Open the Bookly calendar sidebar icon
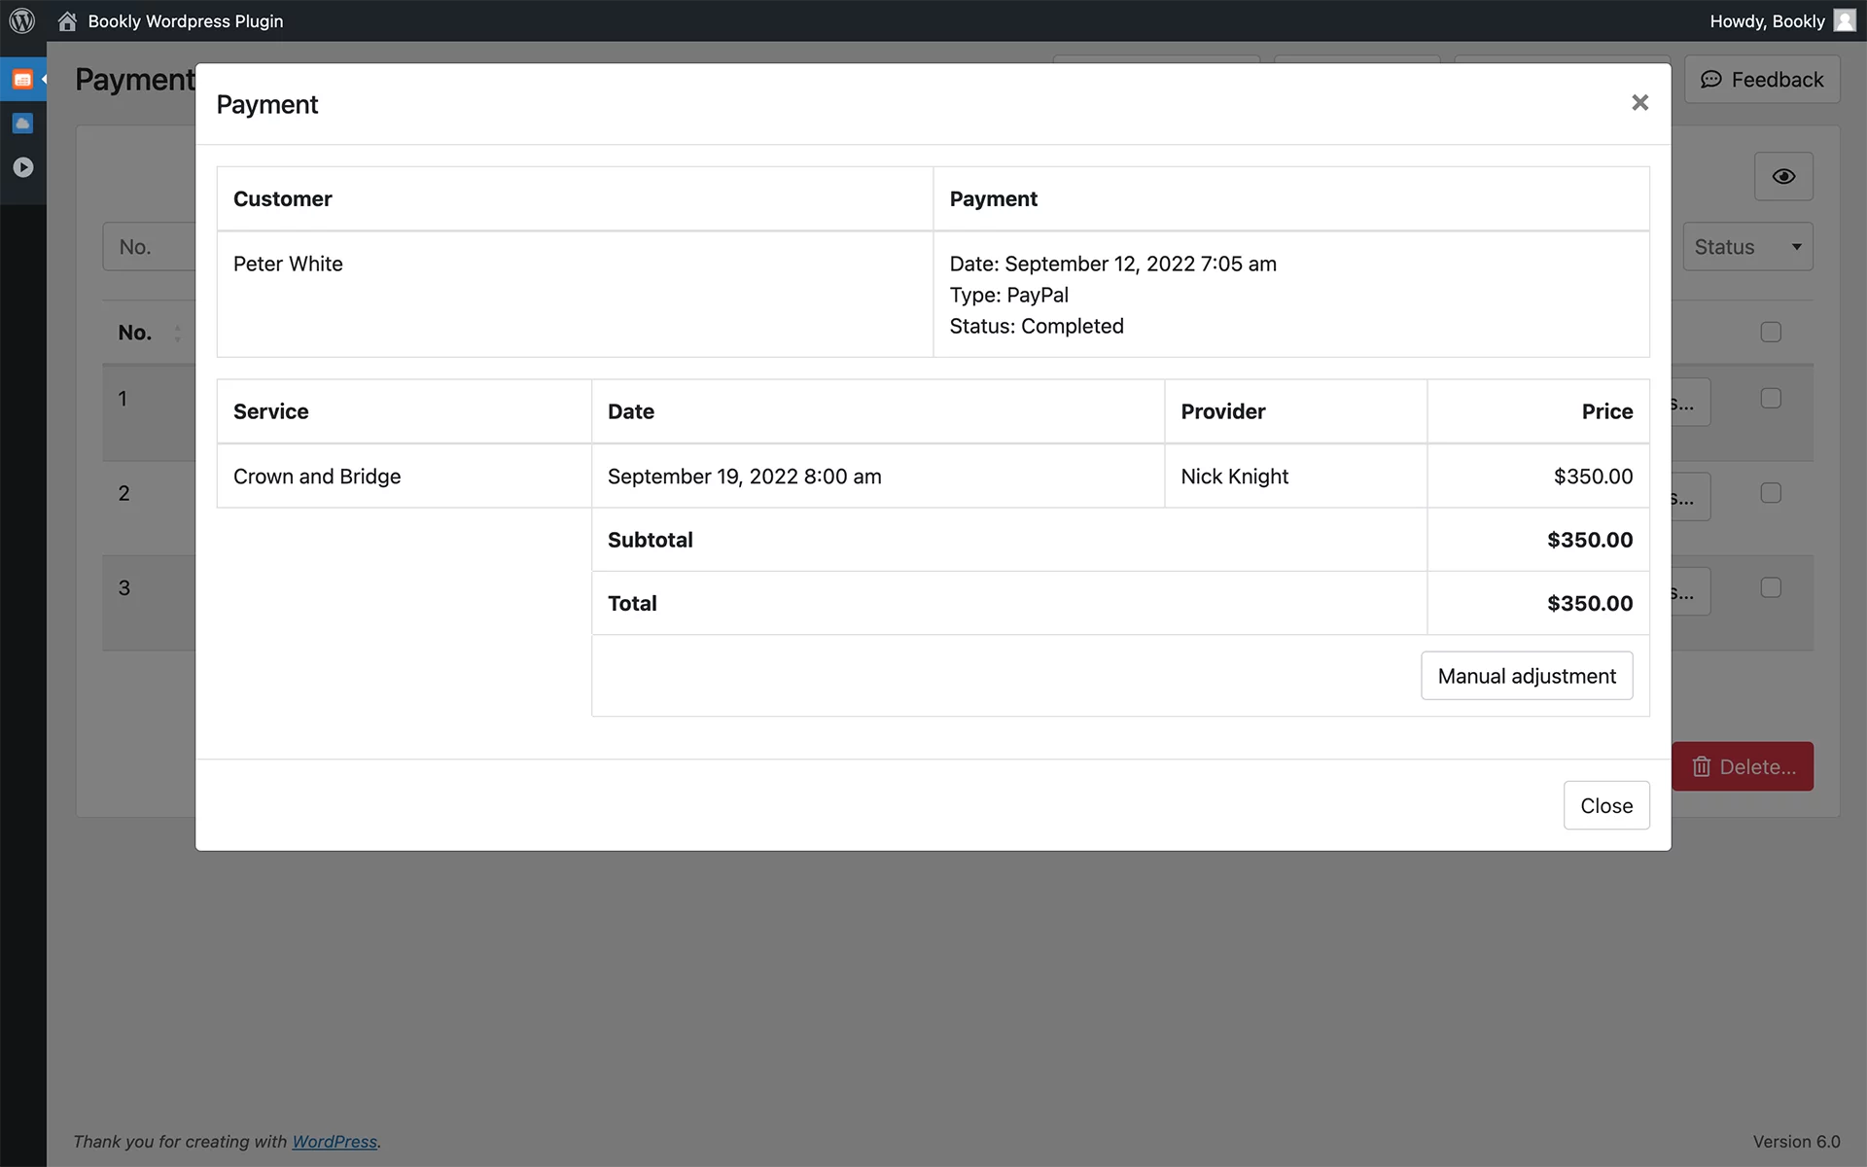1867x1167 pixels. 22,80
